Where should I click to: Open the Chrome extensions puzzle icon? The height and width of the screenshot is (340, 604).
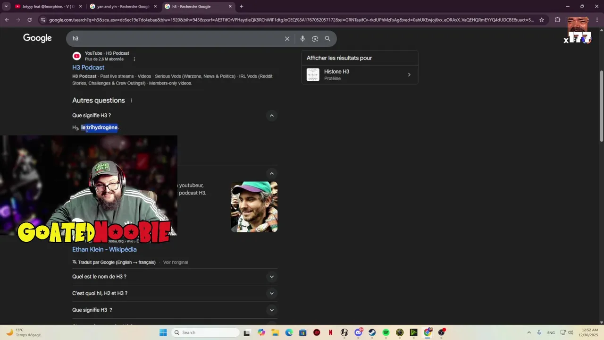click(x=558, y=20)
